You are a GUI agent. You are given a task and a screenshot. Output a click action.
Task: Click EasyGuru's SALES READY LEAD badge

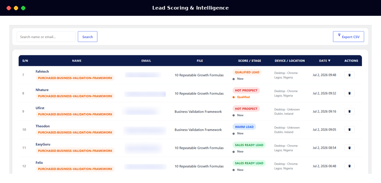[249, 145]
